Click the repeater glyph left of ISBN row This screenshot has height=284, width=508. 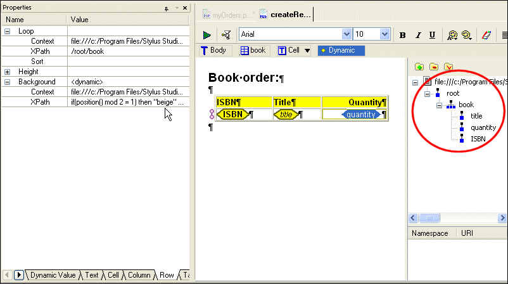click(x=212, y=114)
